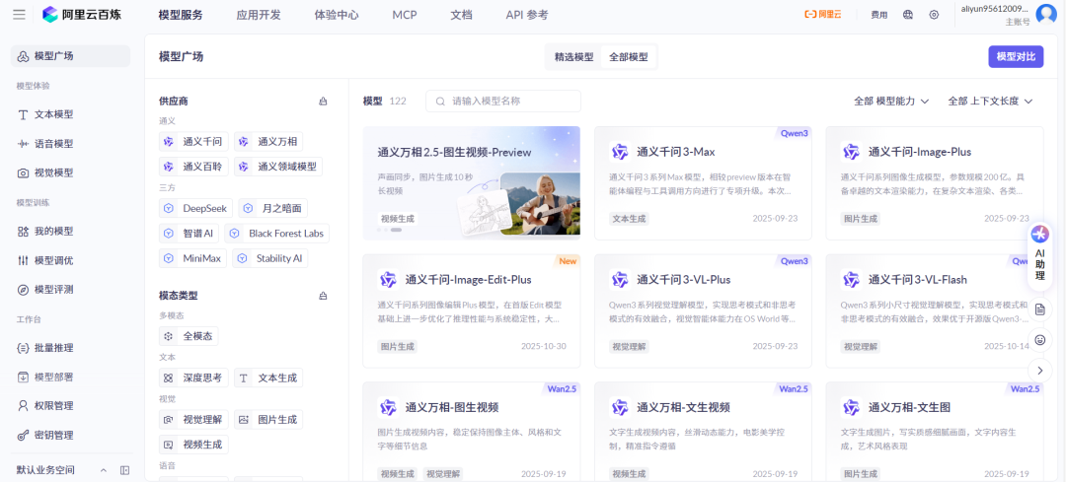
Task: Toggle the 视觉理解 modality filter
Action: (x=192, y=419)
